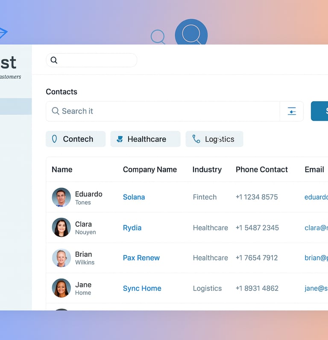
Task: Click the icon on Healthcare chip
Action: [x=120, y=139]
